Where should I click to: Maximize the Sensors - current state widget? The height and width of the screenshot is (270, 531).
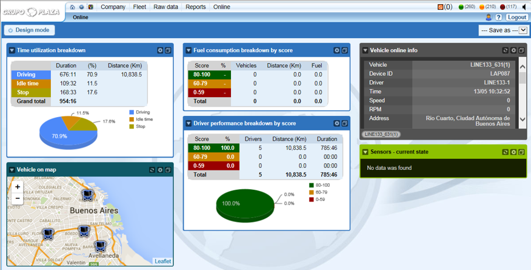[x=521, y=152]
